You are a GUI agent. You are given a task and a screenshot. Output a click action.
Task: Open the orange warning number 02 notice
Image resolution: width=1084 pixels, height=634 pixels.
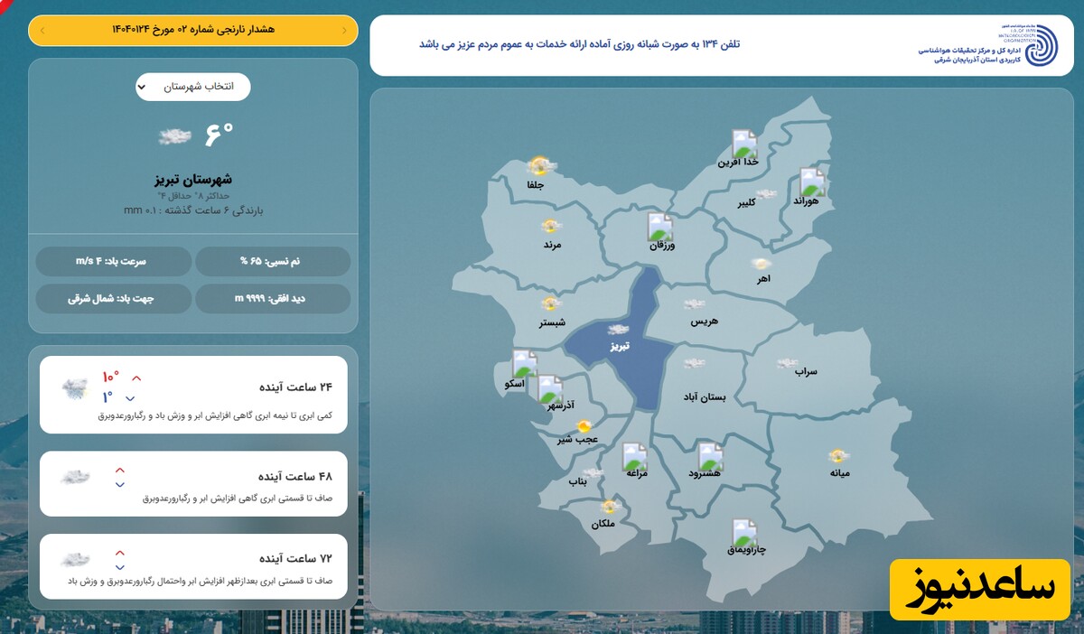tap(193, 30)
